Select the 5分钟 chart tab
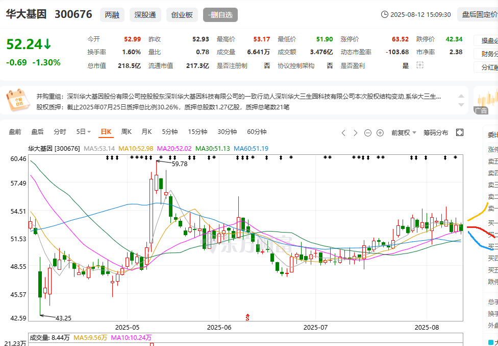498x346 pixels. (170, 132)
